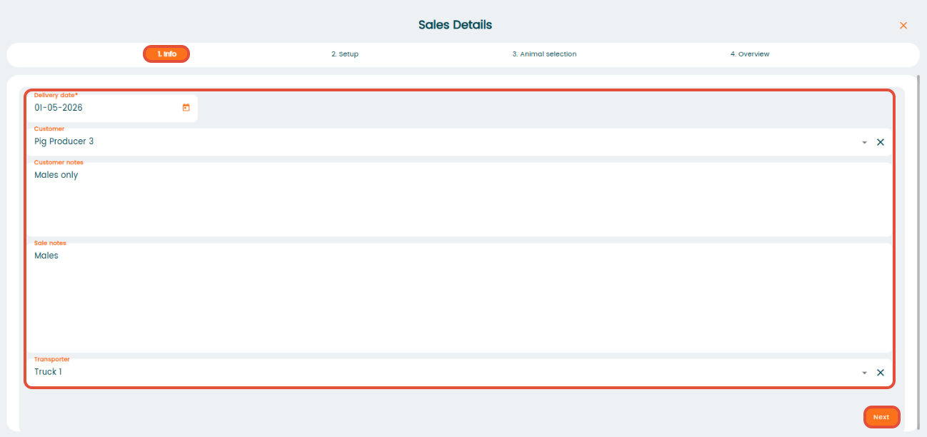Expand the Transporter dropdown arrow
The height and width of the screenshot is (437, 927).
pos(864,373)
